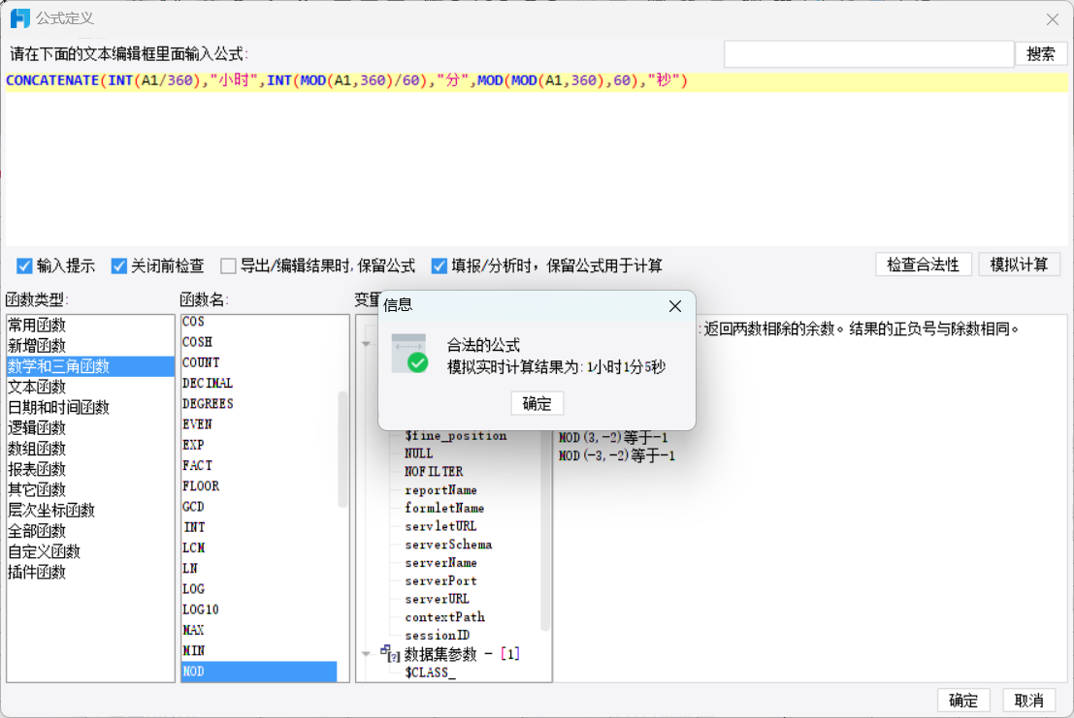Click the 模拟计算 button

click(x=1019, y=265)
